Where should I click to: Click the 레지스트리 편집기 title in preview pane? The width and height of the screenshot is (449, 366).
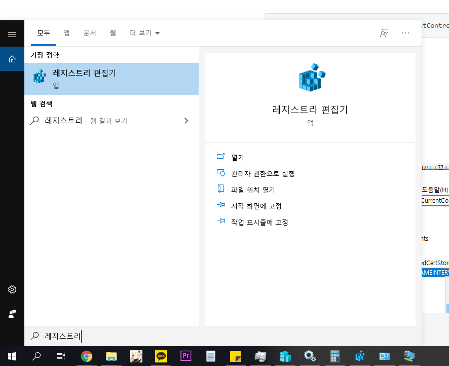(310, 109)
